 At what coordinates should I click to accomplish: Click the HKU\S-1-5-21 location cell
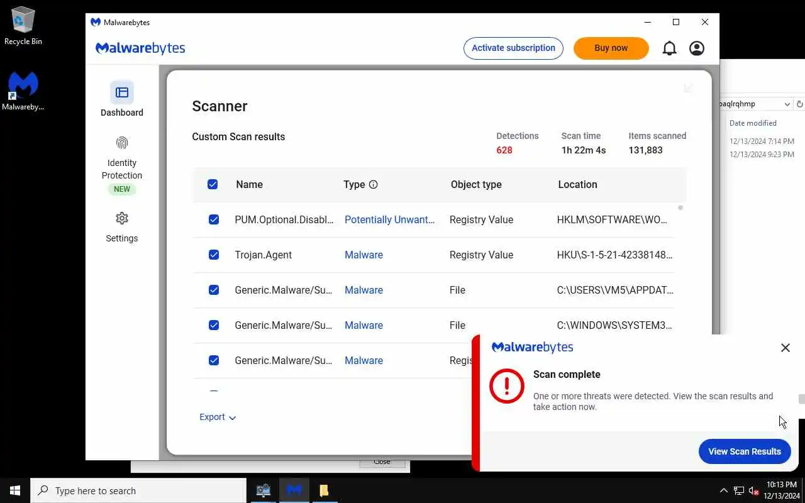click(614, 255)
